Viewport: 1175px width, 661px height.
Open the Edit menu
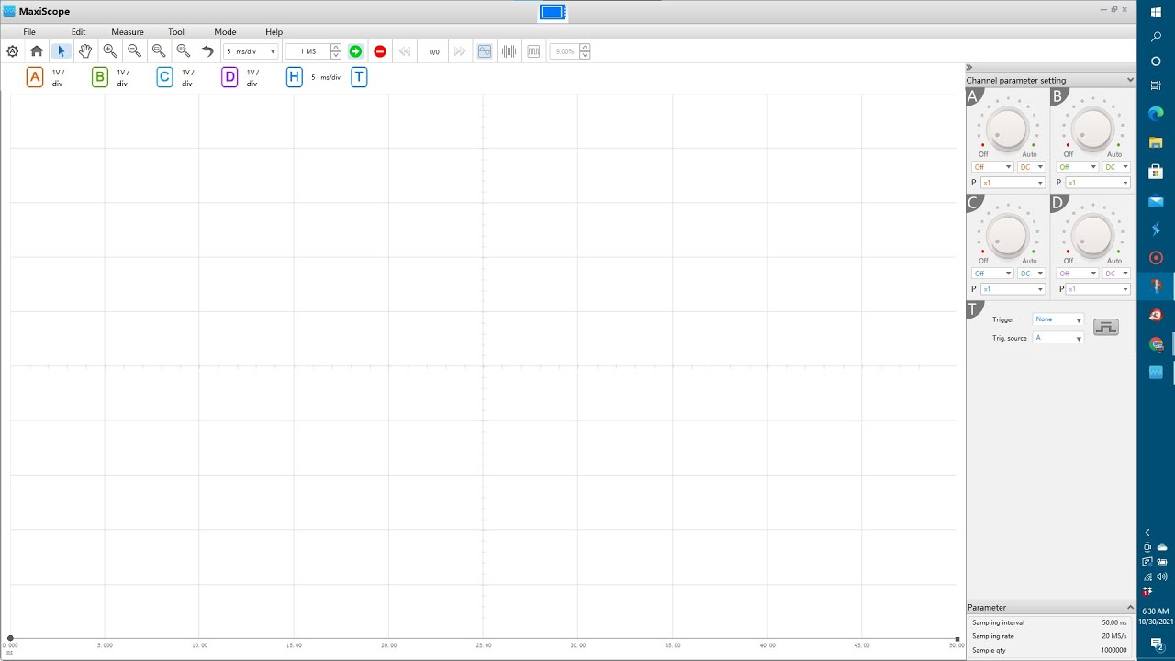click(79, 32)
